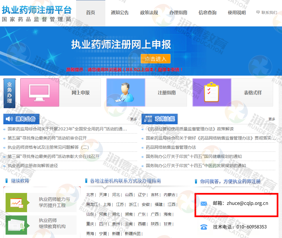The width and height of the screenshot is (282, 238).
Task: Click the speaker icon beside 通知公告 heading
Action: pos(9,119)
